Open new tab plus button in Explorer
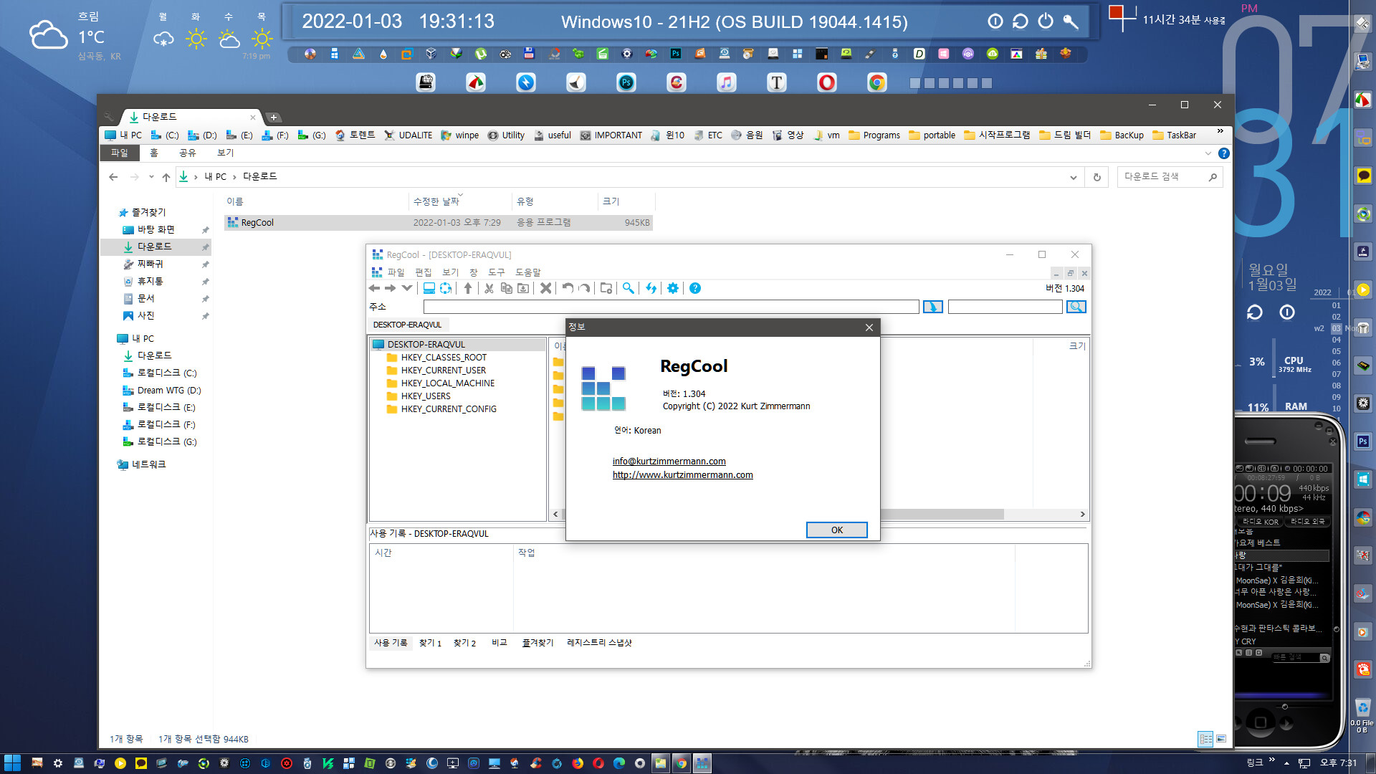The width and height of the screenshot is (1376, 774). click(x=274, y=117)
